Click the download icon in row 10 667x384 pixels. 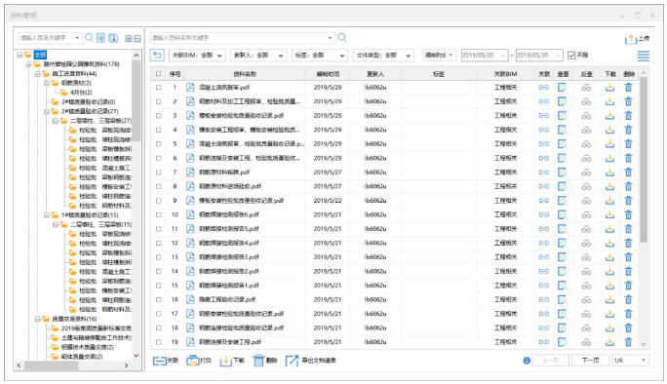(609, 214)
